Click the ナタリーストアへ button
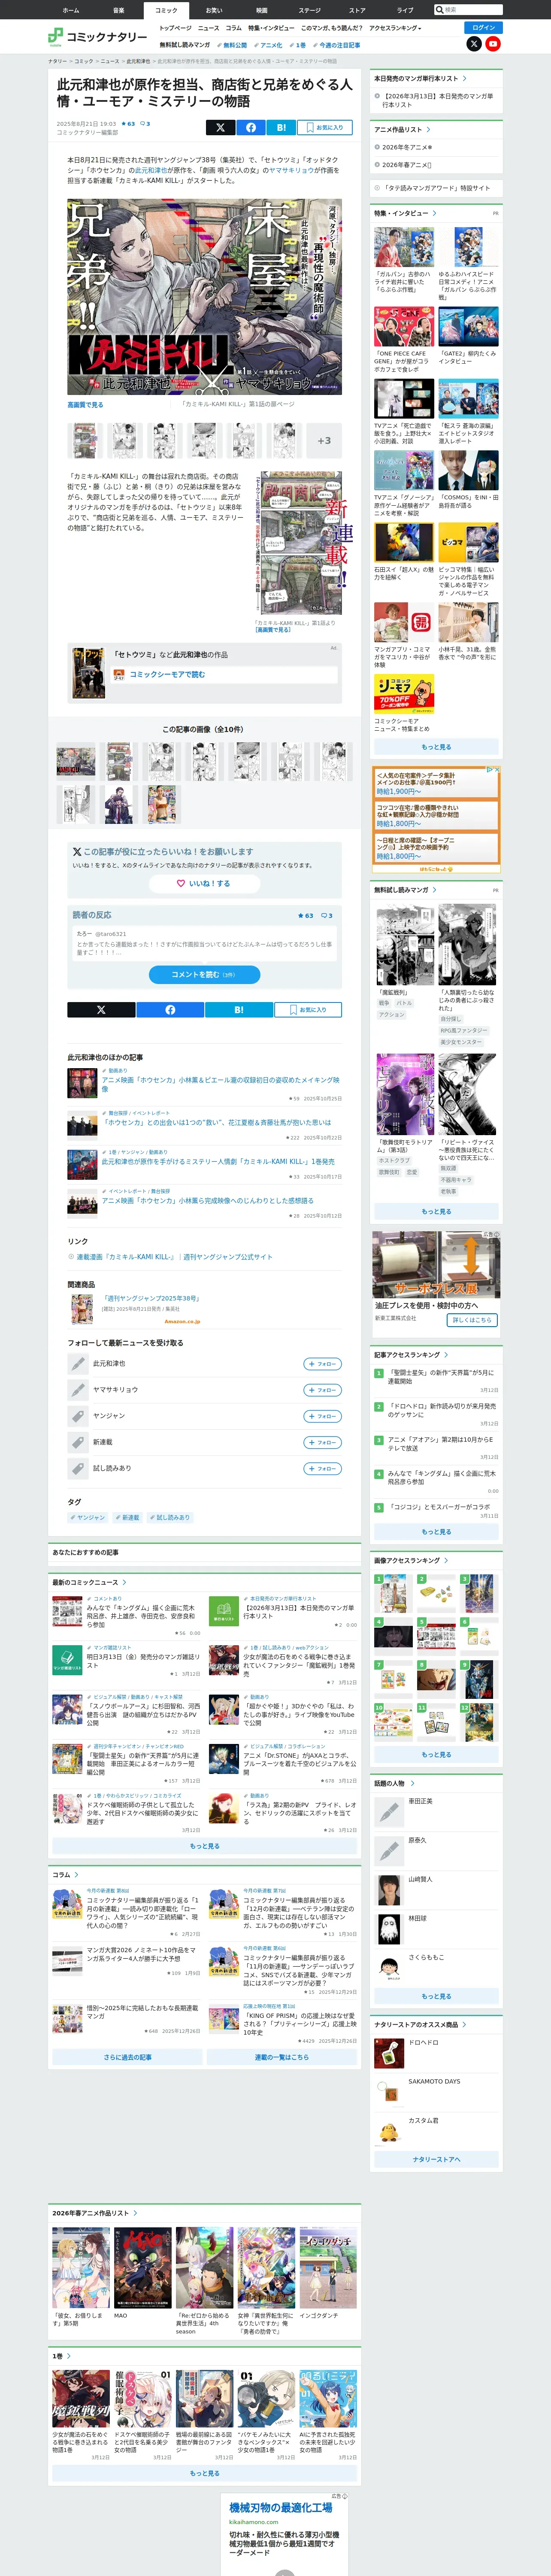Screen dimensions: 551x2576 click(436, 2159)
